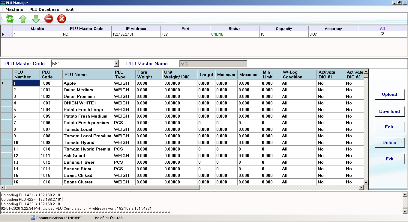Click the No of PLU's : 423 status text
Viewport: 408px width, 222px height.
109,218
